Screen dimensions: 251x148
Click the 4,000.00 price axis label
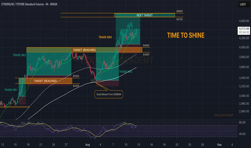point(244,47)
